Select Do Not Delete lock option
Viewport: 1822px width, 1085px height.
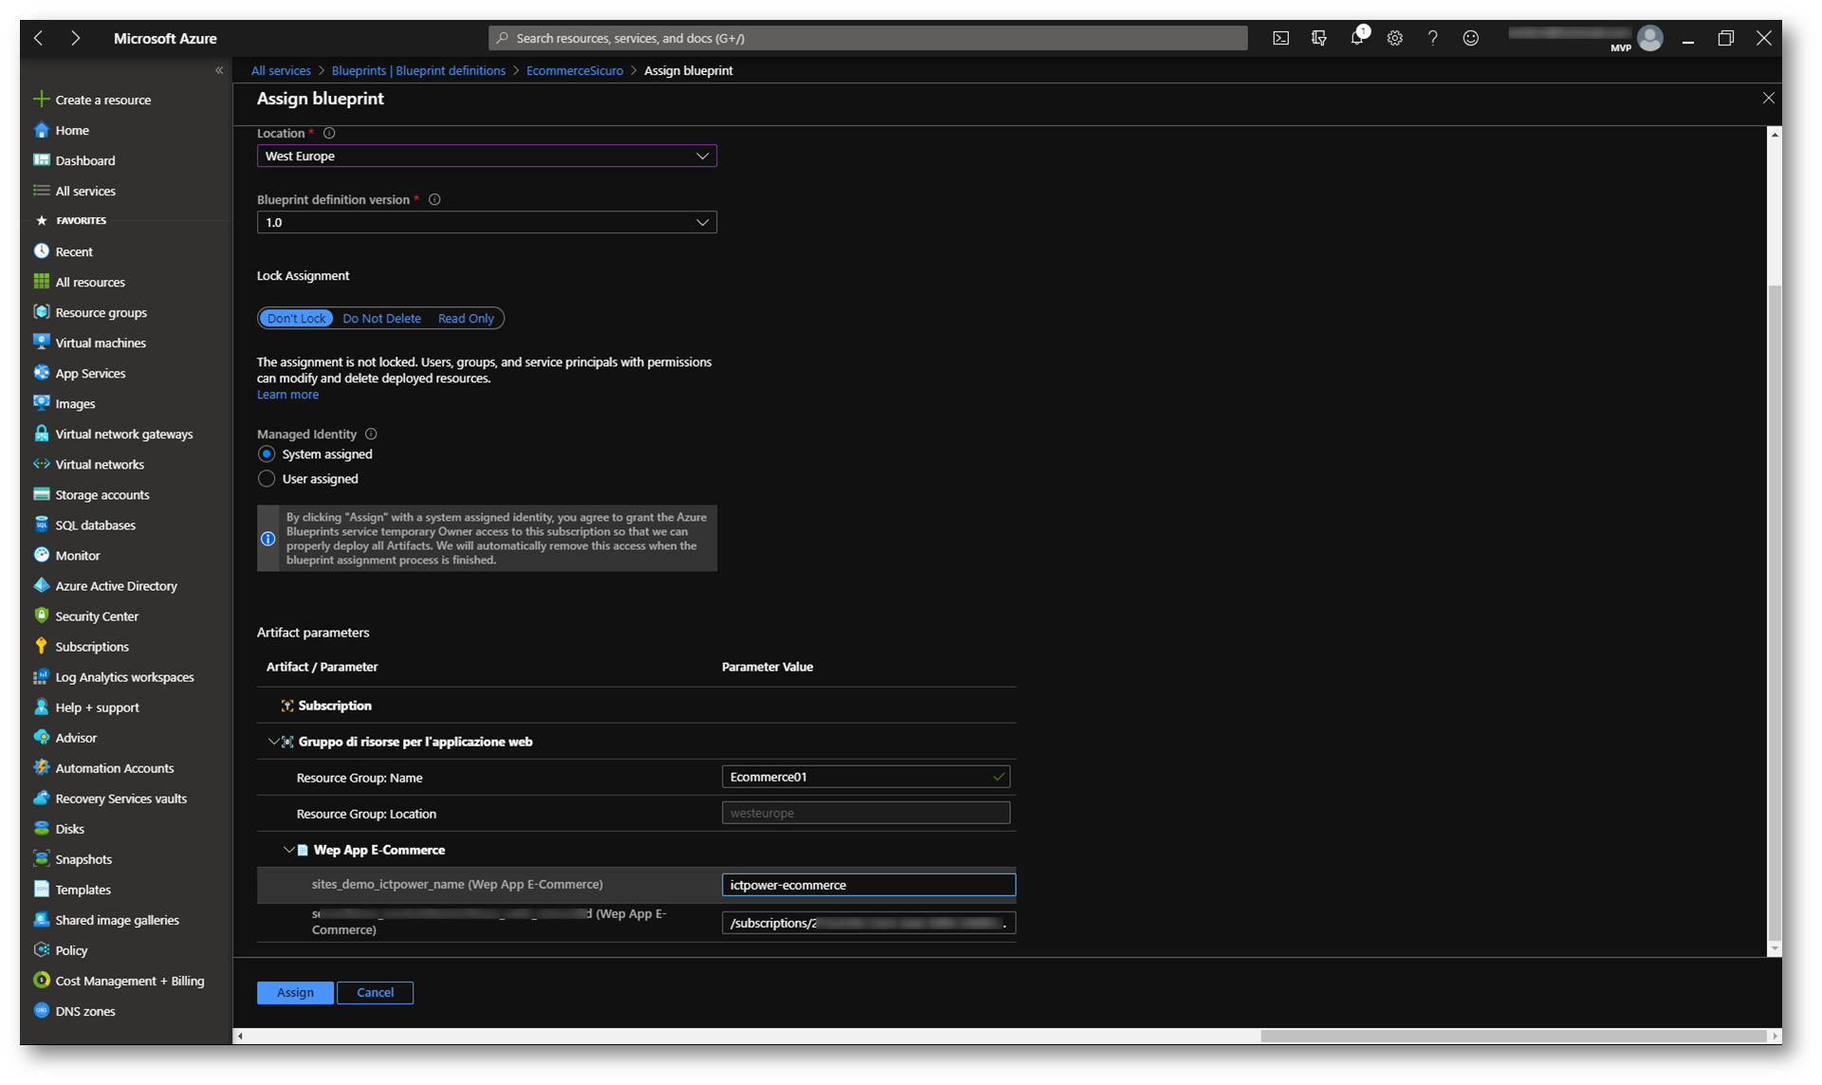coord(381,319)
